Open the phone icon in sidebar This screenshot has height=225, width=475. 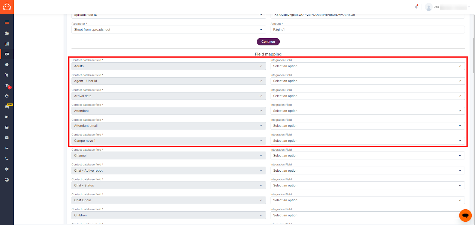pos(7,159)
